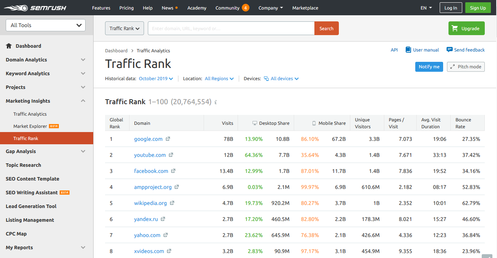
Task: Open the Pricing menu item
Action: point(126,8)
